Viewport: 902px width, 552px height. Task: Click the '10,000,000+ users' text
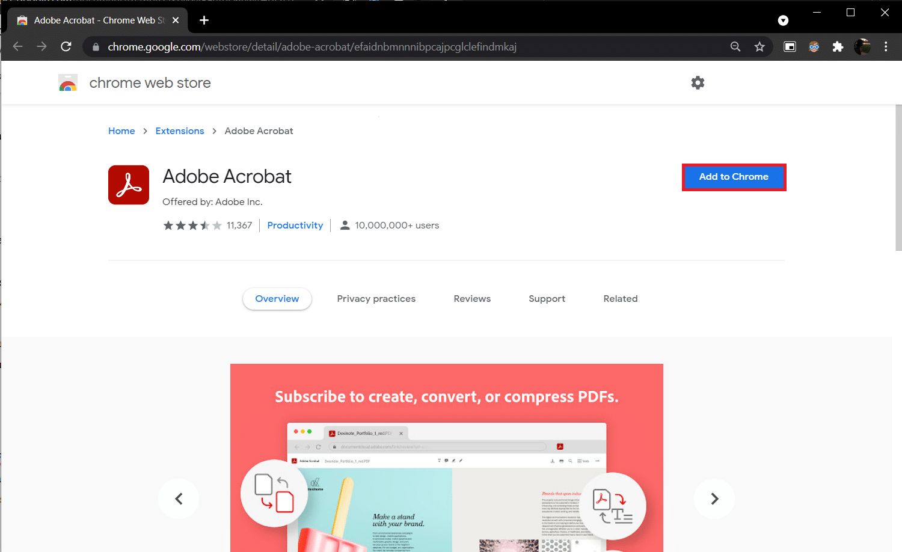397,225
